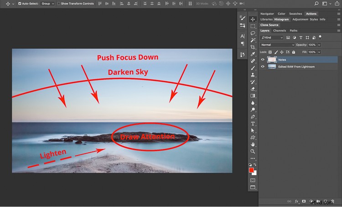Toggle lock all padlock icon

pos(294,52)
